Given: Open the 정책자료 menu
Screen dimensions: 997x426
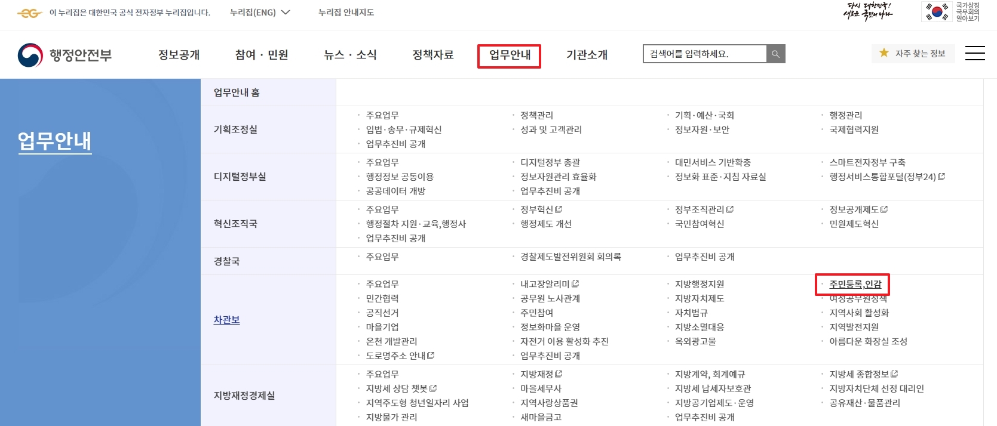Looking at the screenshot, I should [x=433, y=55].
